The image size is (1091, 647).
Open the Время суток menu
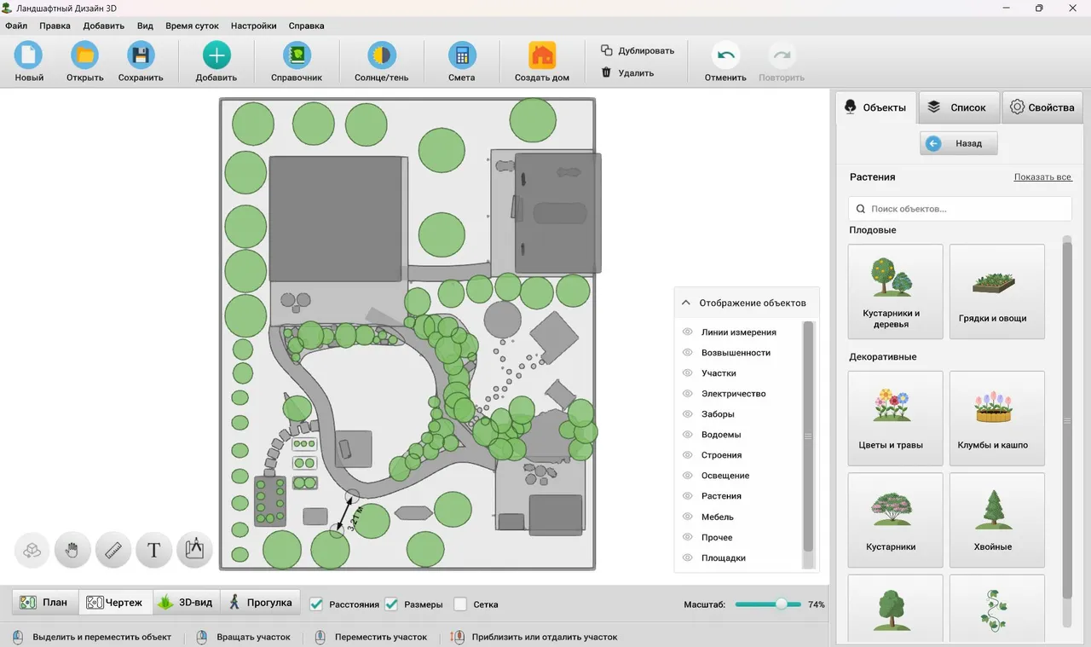192,26
